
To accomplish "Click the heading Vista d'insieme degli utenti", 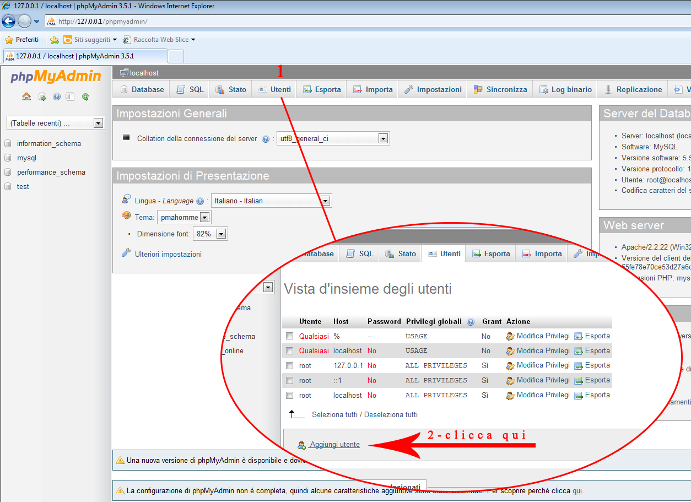I will coord(368,288).
